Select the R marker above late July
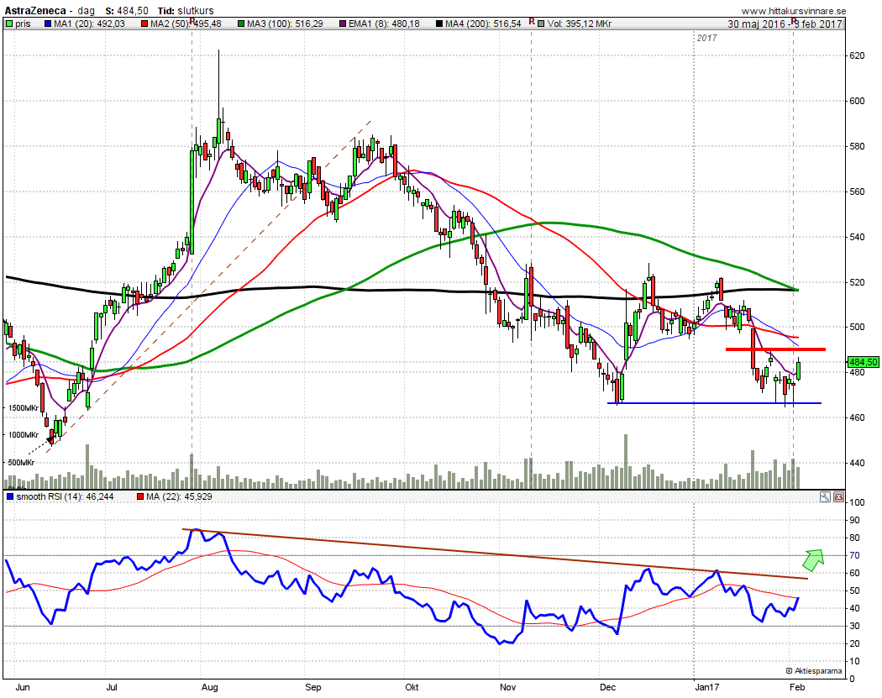 pyautogui.click(x=192, y=21)
